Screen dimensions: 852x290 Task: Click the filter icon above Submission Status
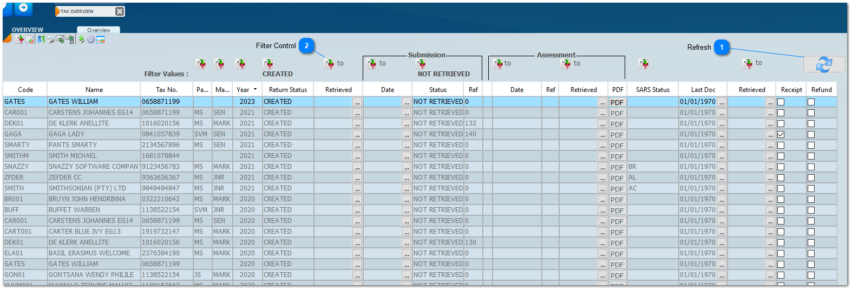(x=421, y=64)
